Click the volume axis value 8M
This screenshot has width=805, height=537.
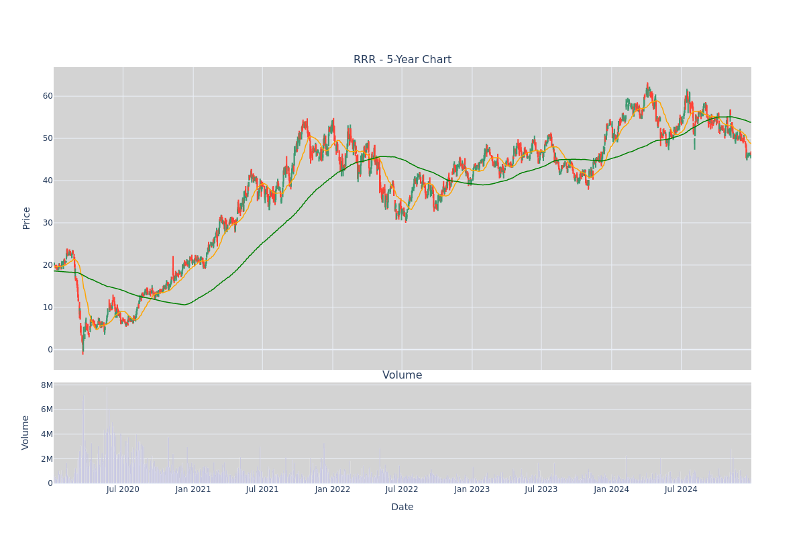[x=47, y=385]
